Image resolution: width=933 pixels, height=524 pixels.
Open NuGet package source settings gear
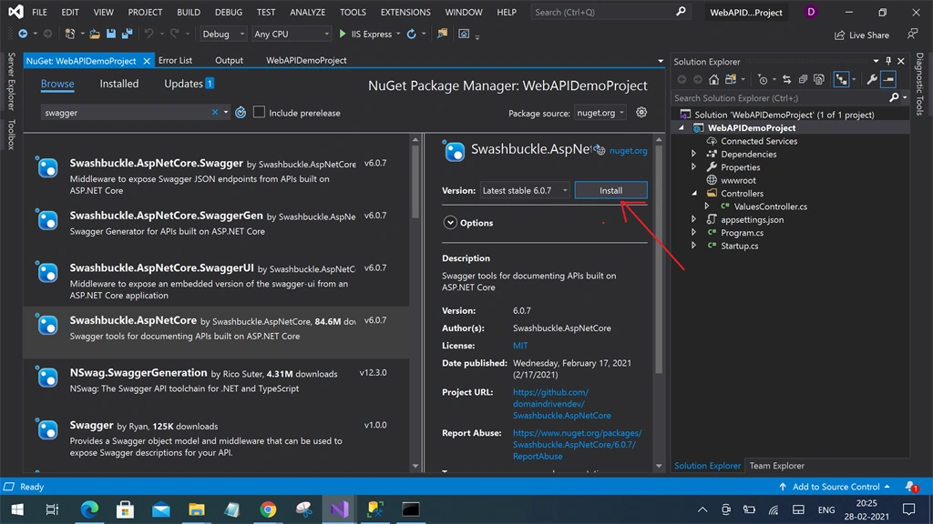coord(641,112)
